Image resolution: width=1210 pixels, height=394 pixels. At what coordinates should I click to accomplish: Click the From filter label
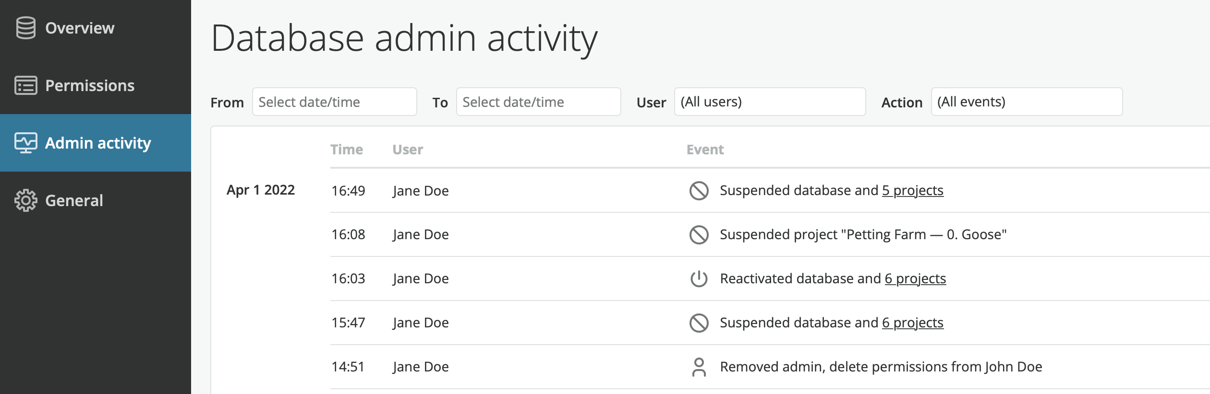point(227,103)
